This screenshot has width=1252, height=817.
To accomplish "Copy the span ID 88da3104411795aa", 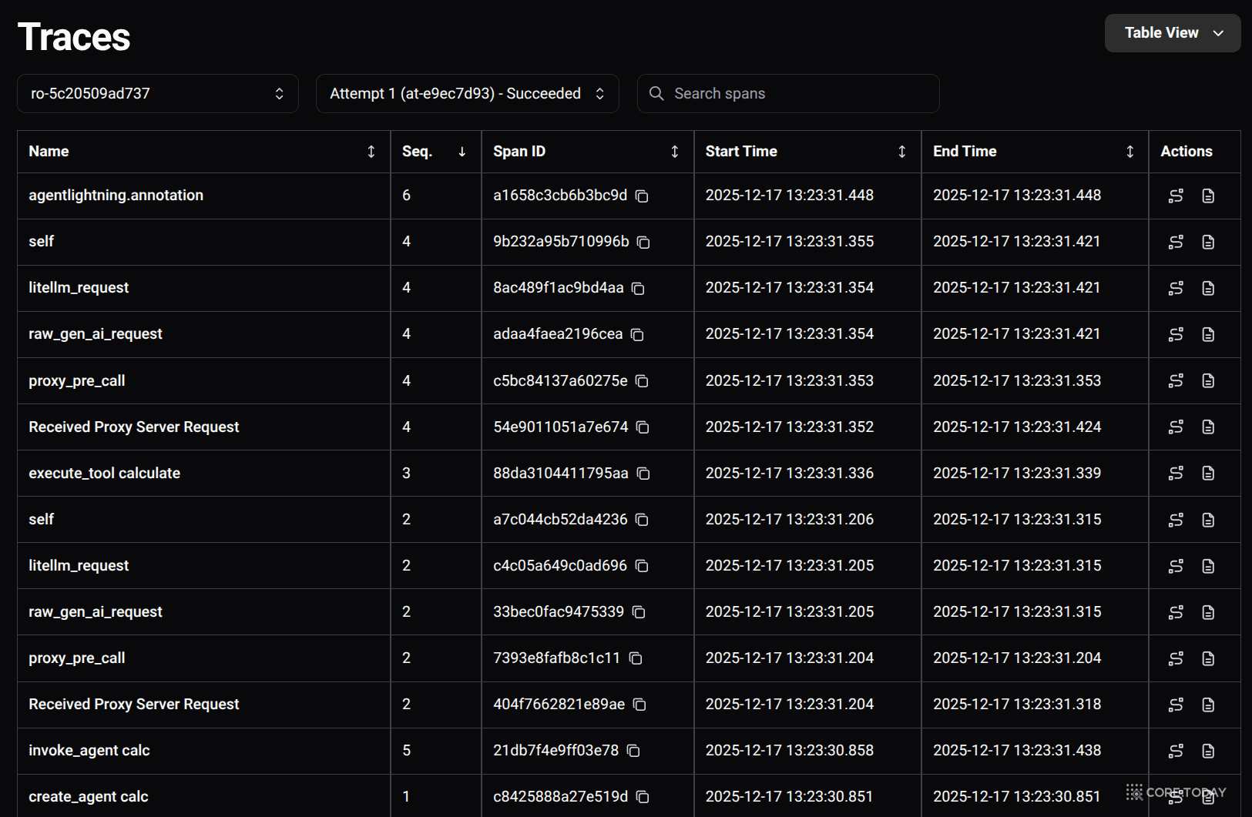I will point(643,474).
